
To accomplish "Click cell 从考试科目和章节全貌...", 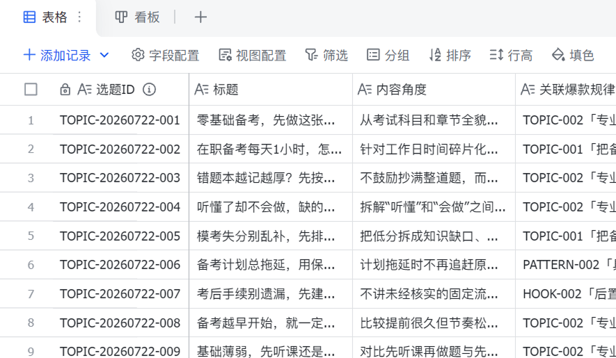I will point(434,120).
